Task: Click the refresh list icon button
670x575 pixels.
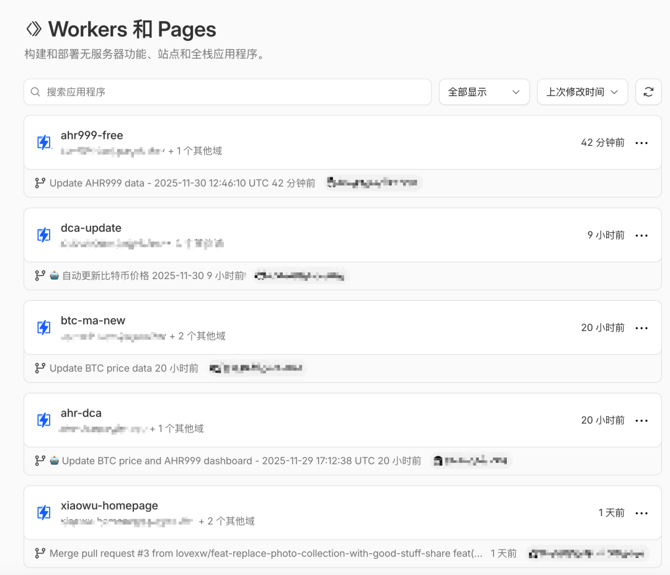Action: pos(648,92)
